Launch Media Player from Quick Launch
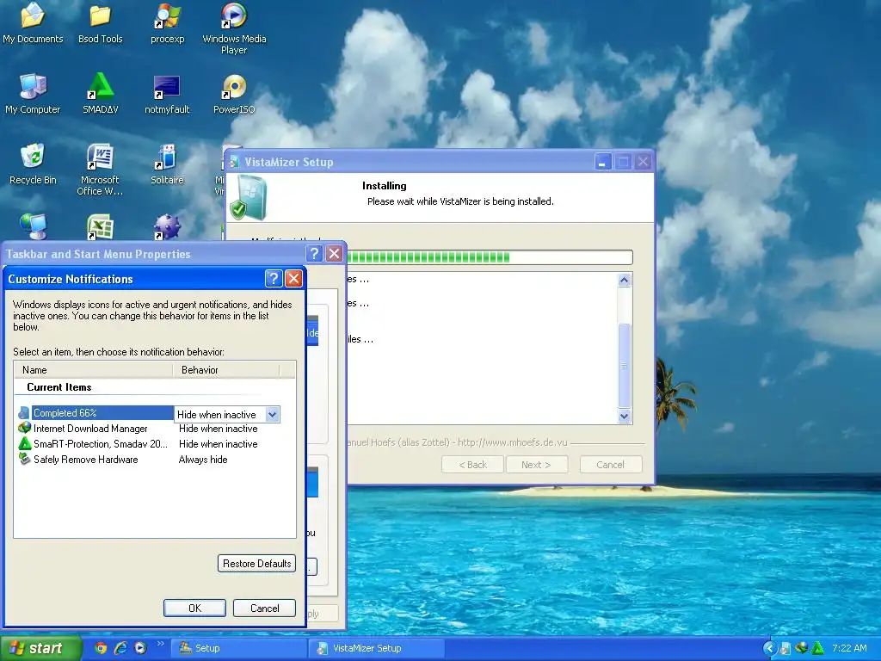The width and height of the screenshot is (881, 661). click(x=140, y=648)
